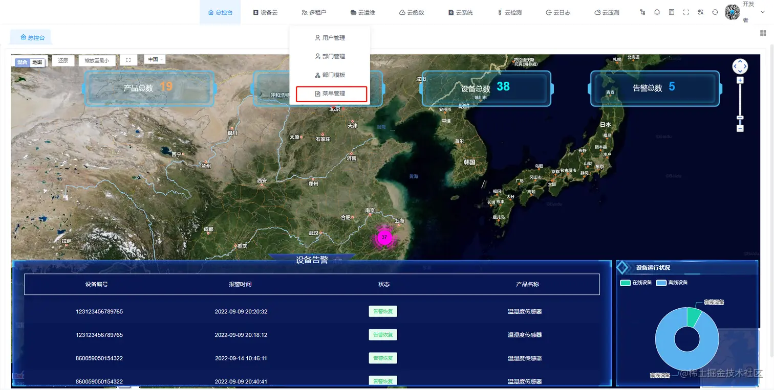Click the refresh icon in header
Screen dimensions: 774x390
pyautogui.click(x=715, y=12)
